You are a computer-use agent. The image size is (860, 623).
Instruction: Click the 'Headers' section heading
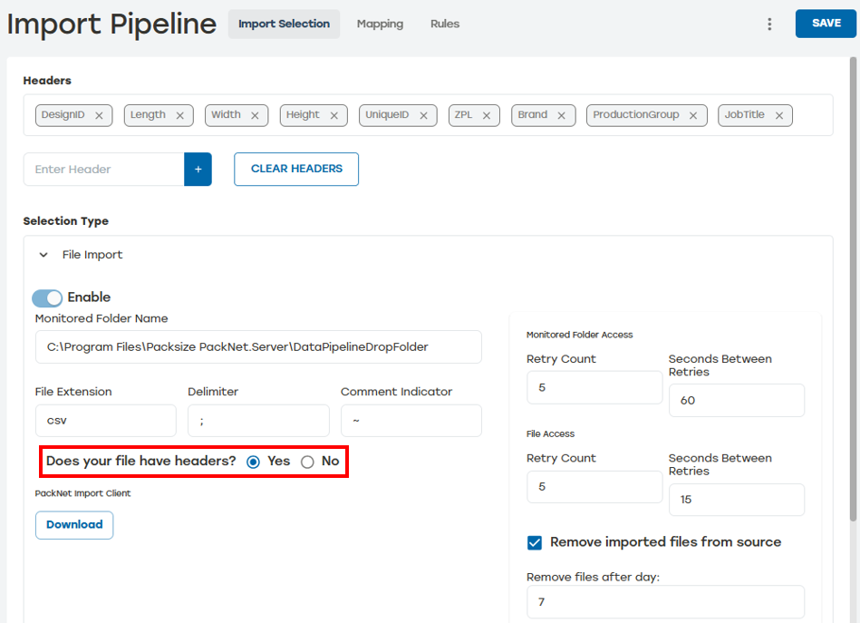coord(47,81)
